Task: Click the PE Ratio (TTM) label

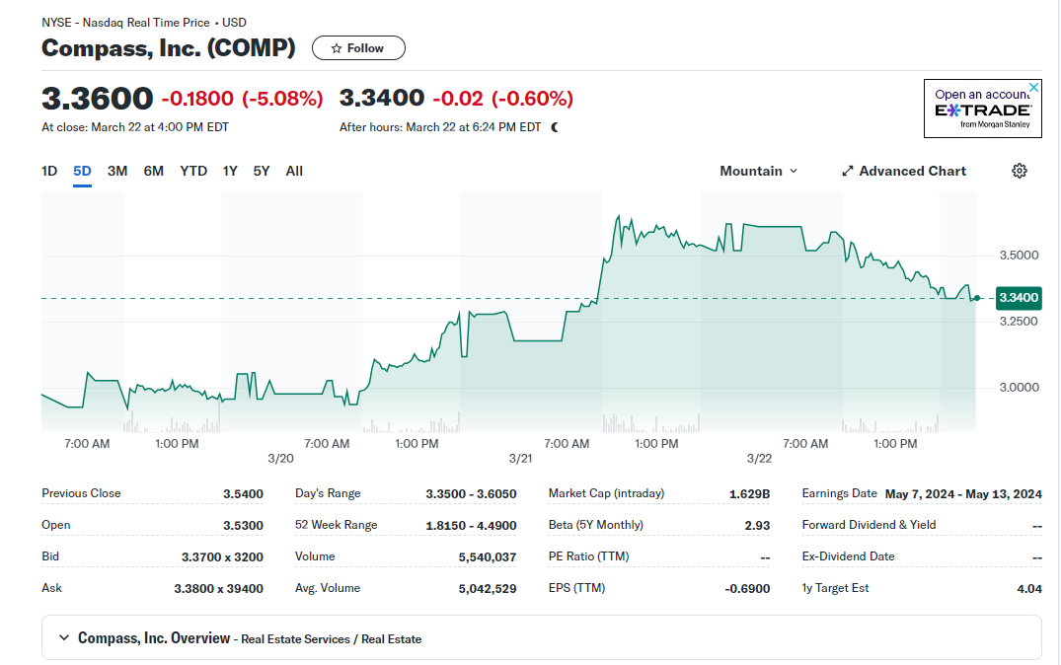Action: pyautogui.click(x=588, y=556)
